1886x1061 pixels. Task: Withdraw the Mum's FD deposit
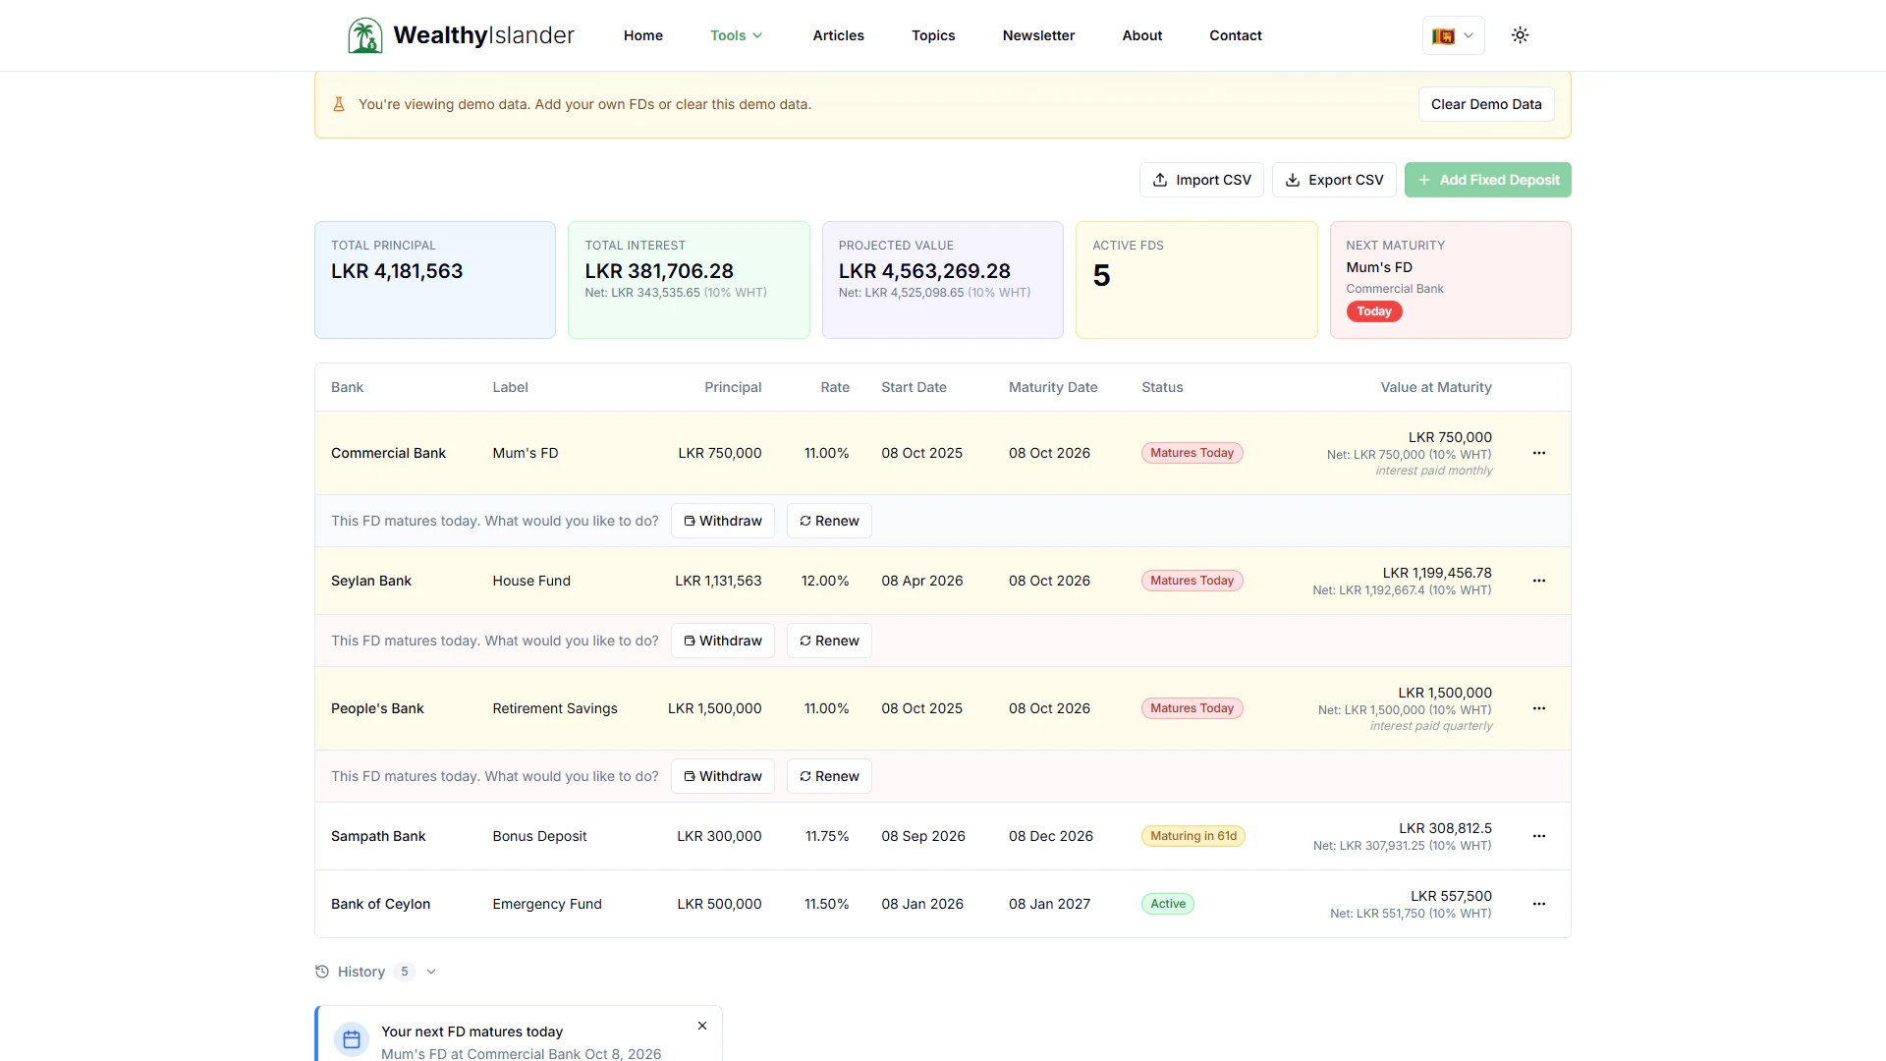coord(723,521)
